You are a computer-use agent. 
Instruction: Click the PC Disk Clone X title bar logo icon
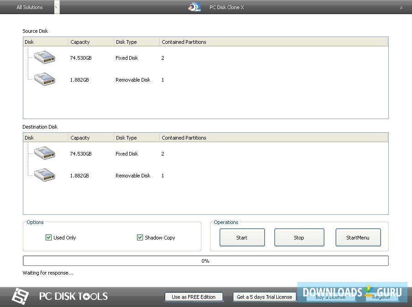(195, 7)
